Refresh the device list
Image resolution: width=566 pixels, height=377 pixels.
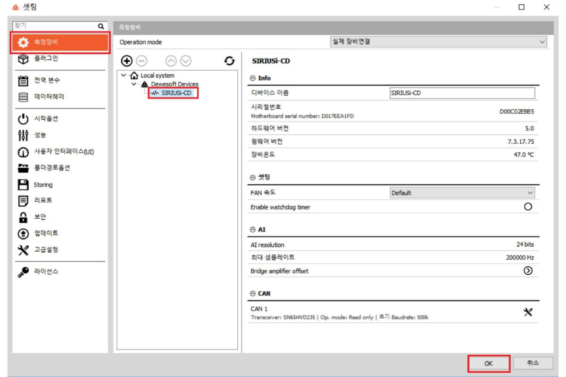tap(230, 61)
